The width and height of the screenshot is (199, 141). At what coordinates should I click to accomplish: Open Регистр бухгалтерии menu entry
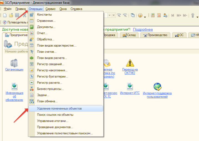pos(52,76)
